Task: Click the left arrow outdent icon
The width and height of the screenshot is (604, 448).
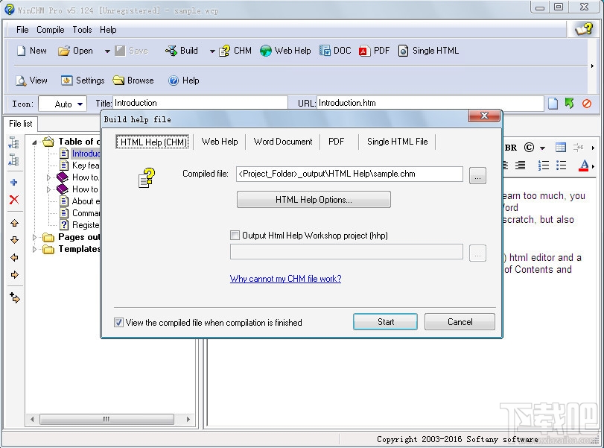Action: pyautogui.click(x=15, y=257)
